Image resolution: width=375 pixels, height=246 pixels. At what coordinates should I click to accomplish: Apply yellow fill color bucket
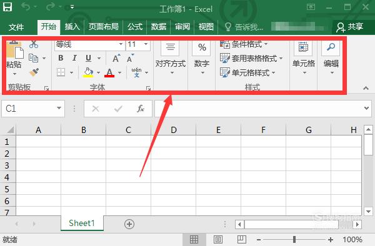coord(88,72)
